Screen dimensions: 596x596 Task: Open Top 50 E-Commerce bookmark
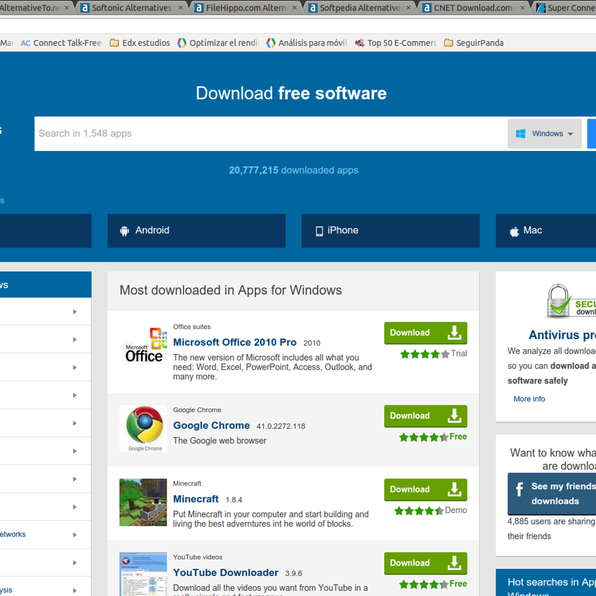point(396,43)
